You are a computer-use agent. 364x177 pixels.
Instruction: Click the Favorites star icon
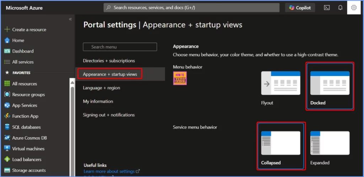[7, 73]
